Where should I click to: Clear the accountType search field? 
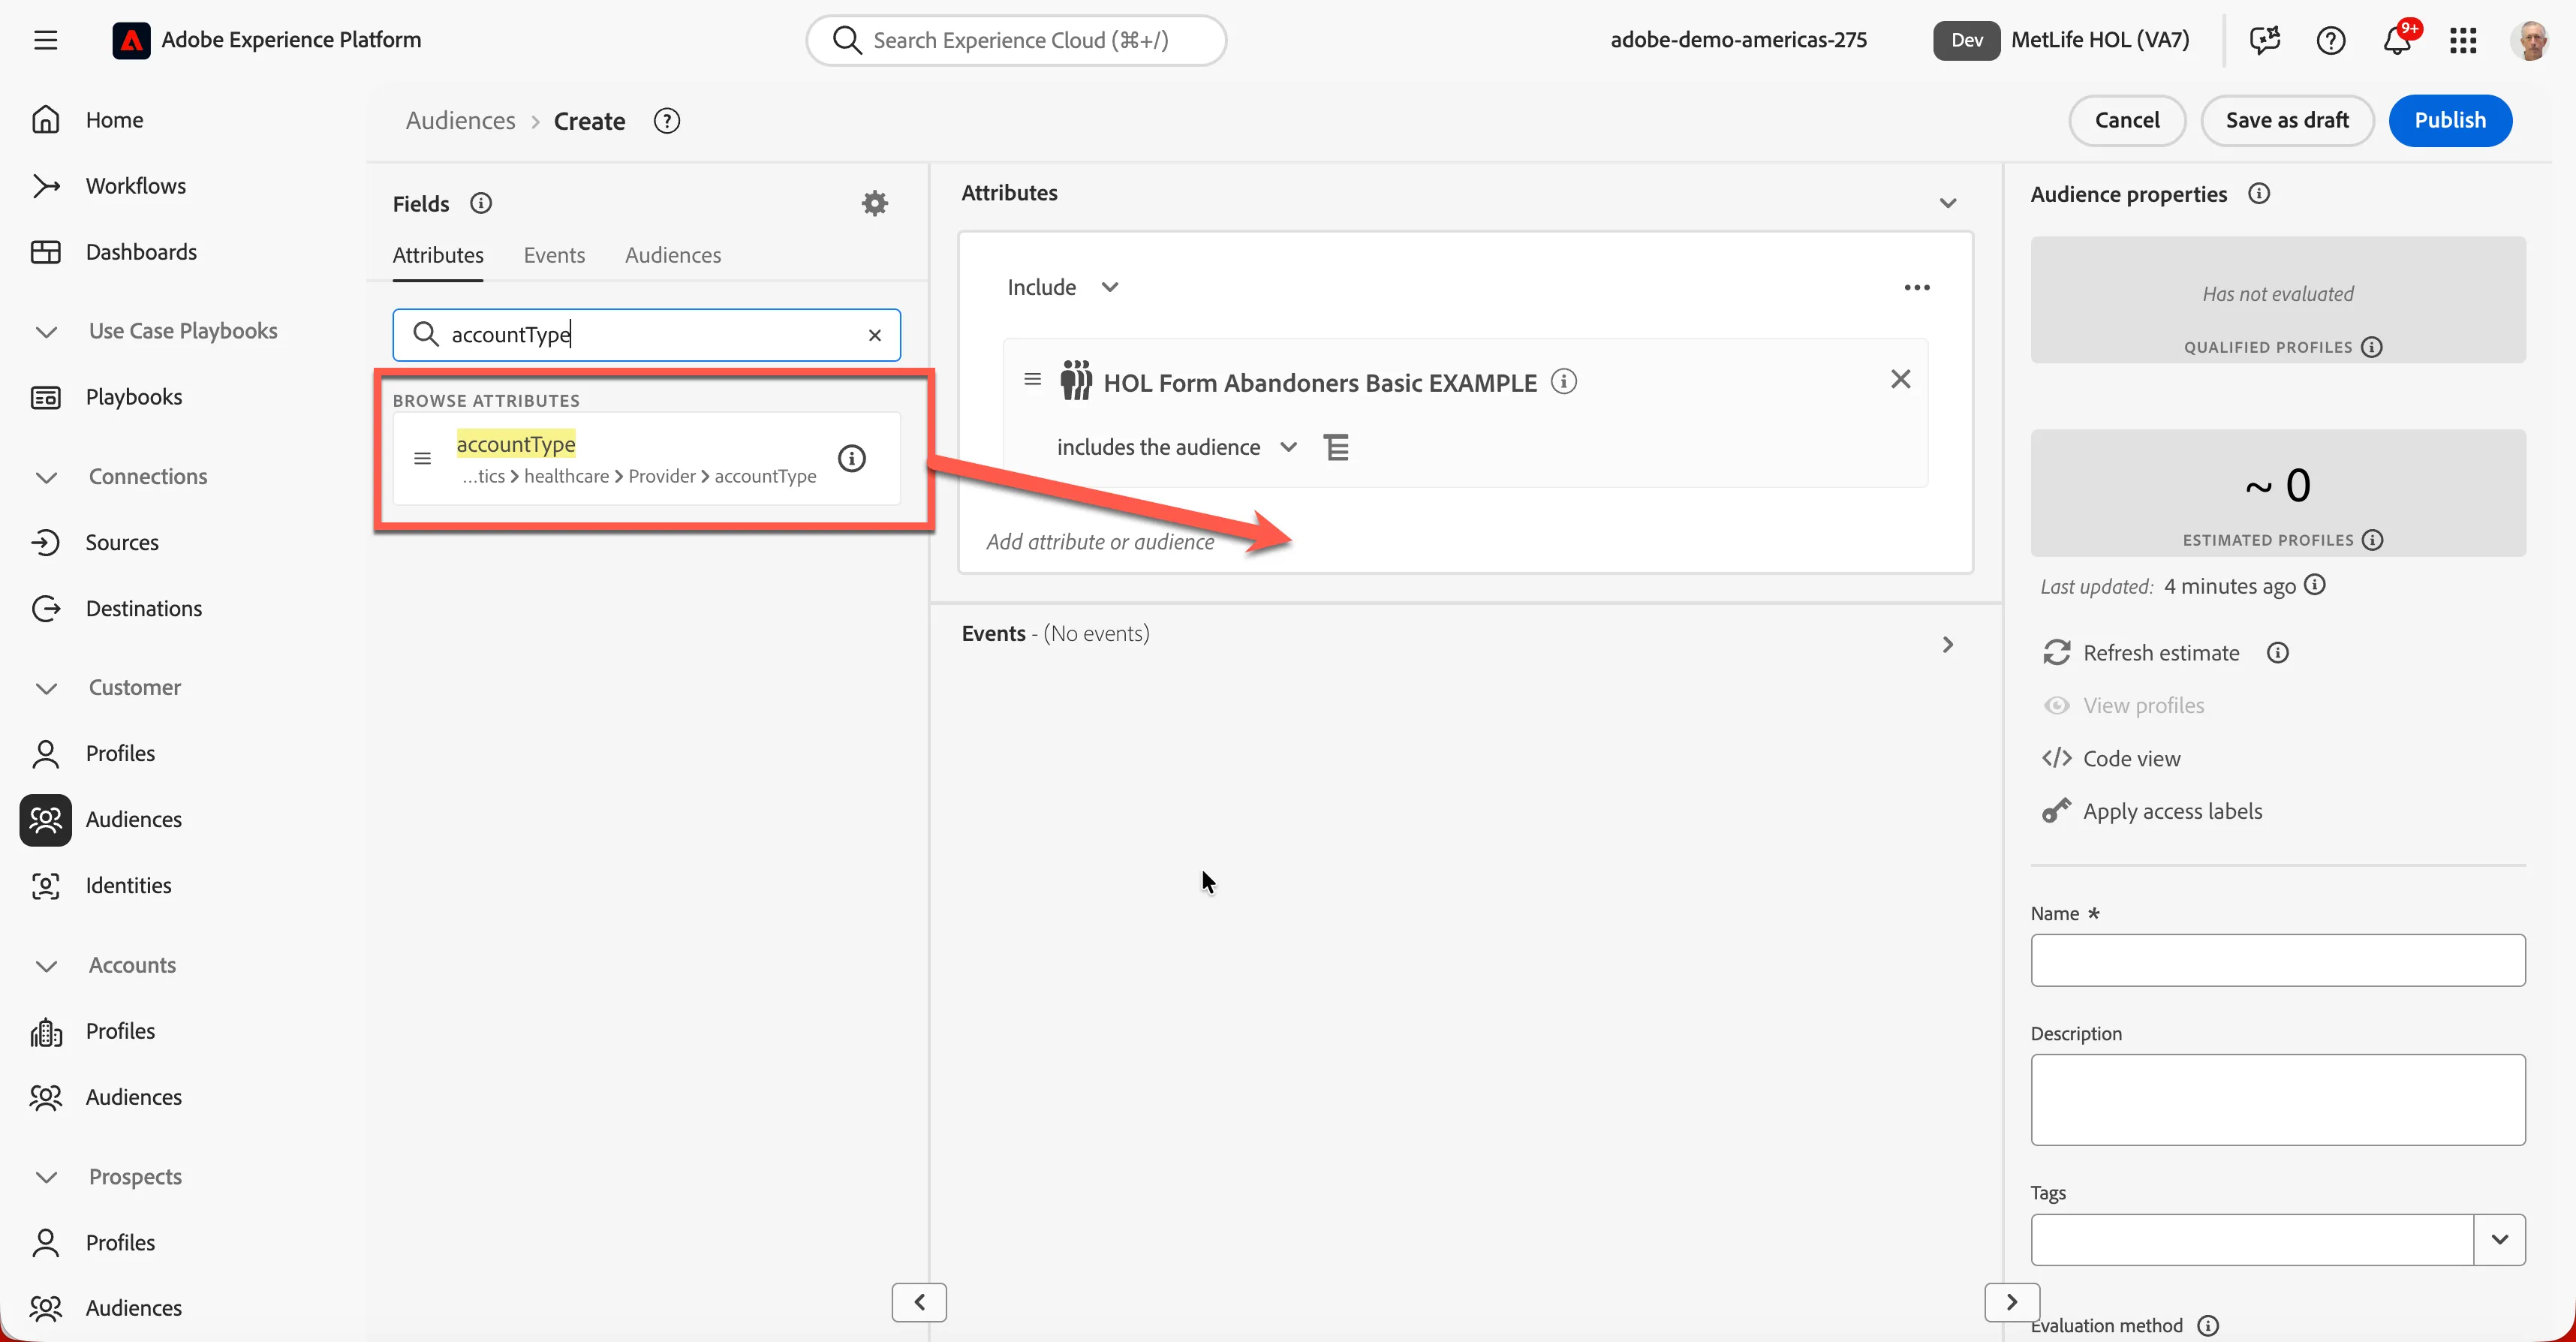point(875,335)
